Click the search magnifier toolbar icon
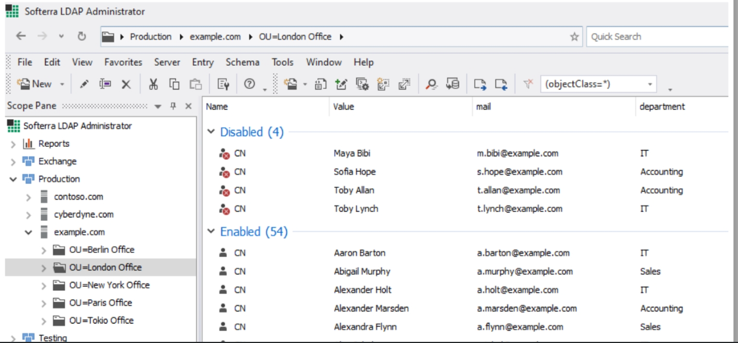The image size is (738, 343). coord(432,84)
